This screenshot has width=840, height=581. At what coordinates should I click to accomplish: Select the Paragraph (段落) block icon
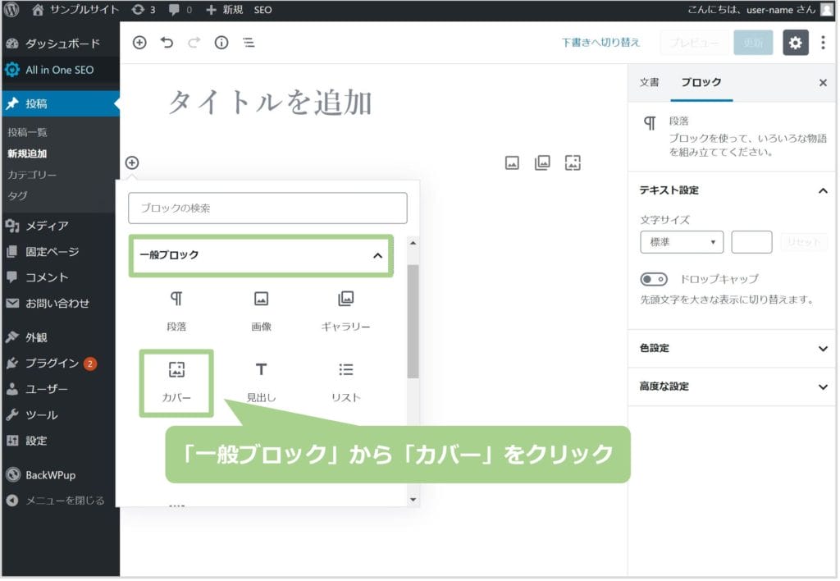(x=176, y=300)
